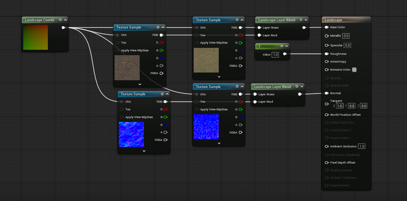Click the World Position Offset pin
This screenshot has width=407, height=201.
click(x=326, y=115)
